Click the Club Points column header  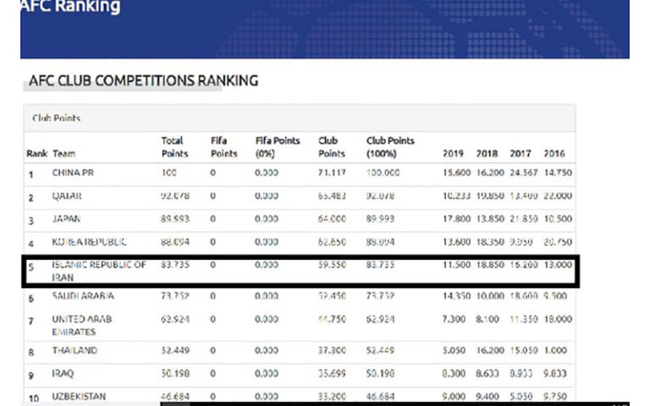coord(332,147)
